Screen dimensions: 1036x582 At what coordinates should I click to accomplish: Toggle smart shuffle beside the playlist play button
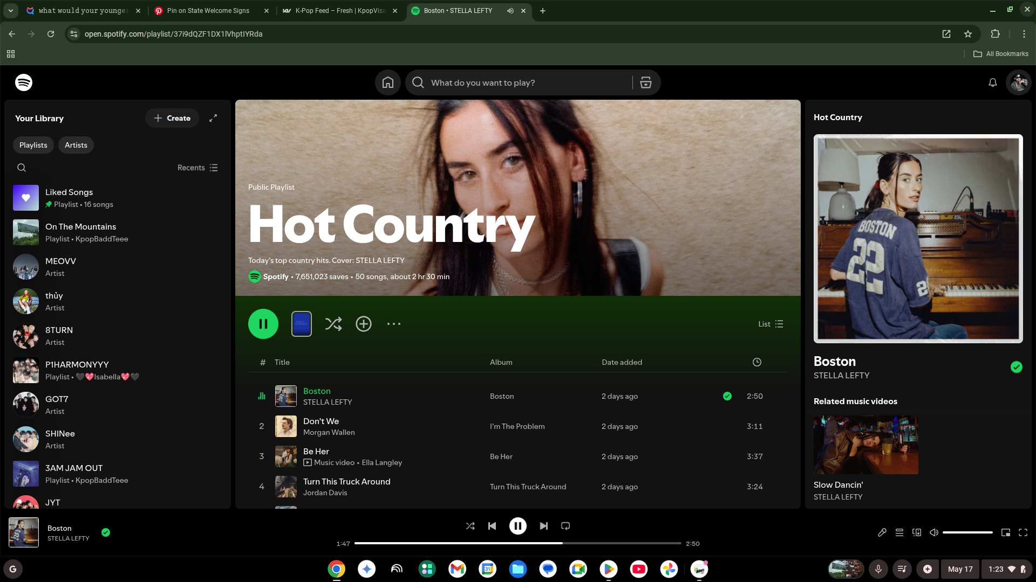[x=333, y=324]
